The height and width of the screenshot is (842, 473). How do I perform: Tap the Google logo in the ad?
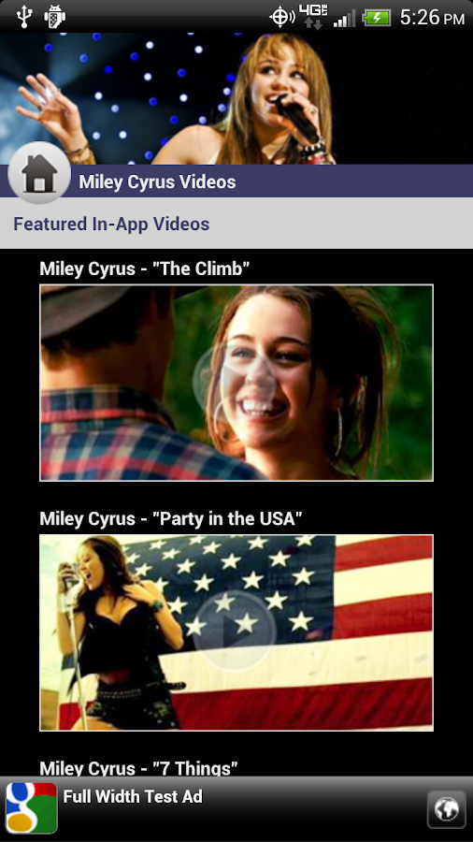tap(31, 808)
